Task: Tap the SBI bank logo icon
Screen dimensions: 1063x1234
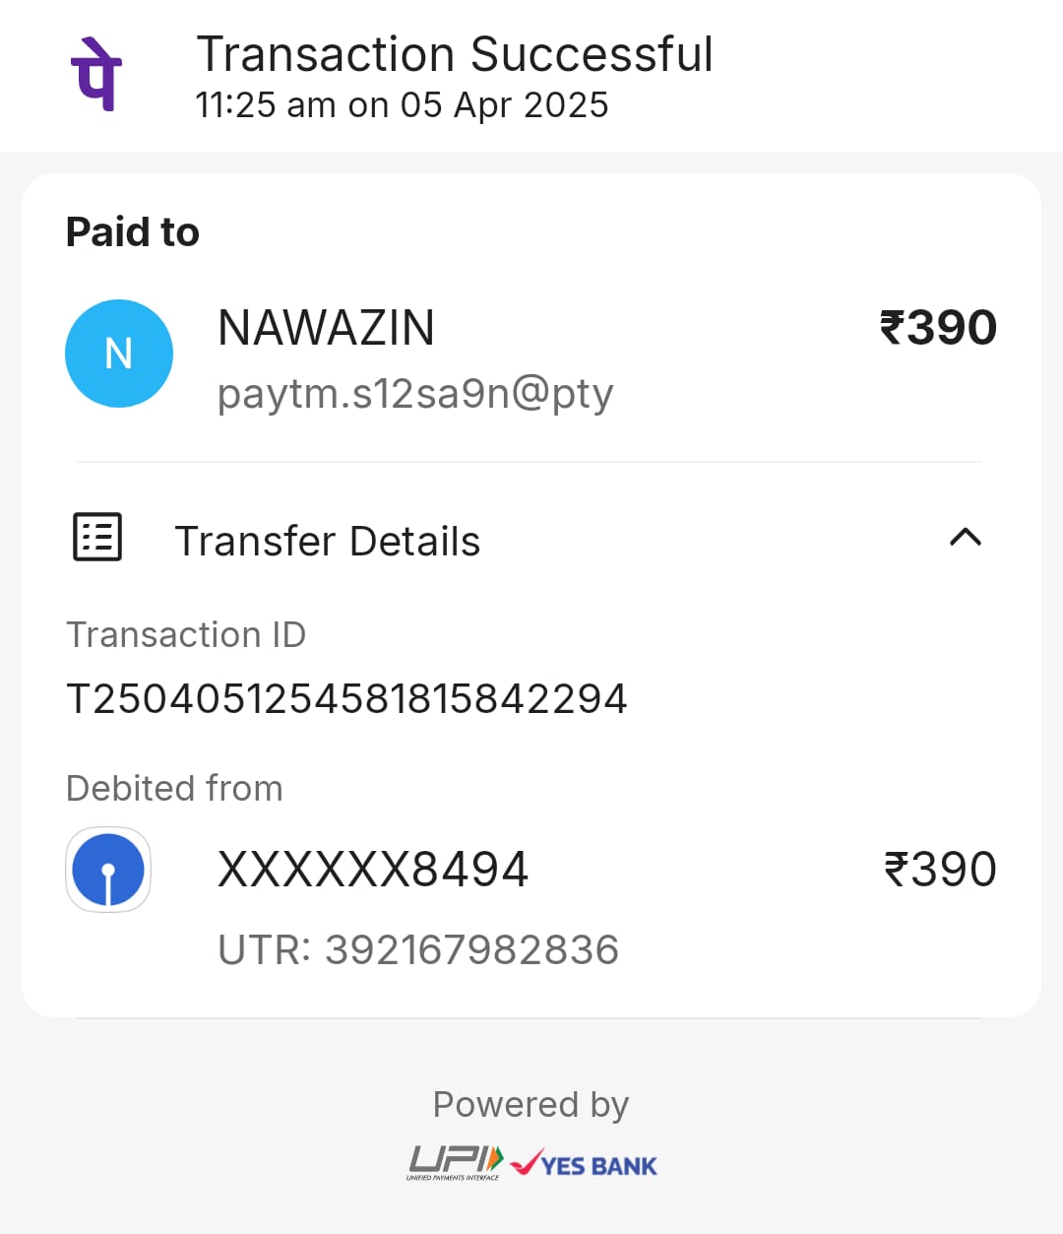Action: pyautogui.click(x=108, y=870)
